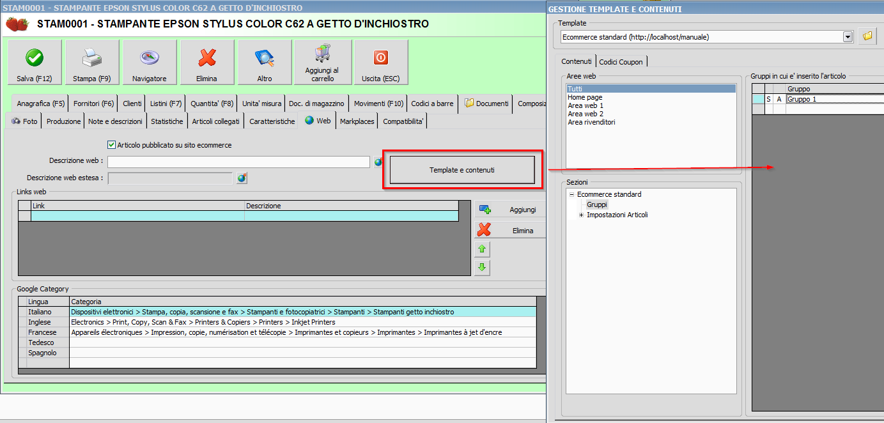Open the Unita' misura tab
Image resolution: width=884 pixels, height=423 pixels.
click(261, 104)
